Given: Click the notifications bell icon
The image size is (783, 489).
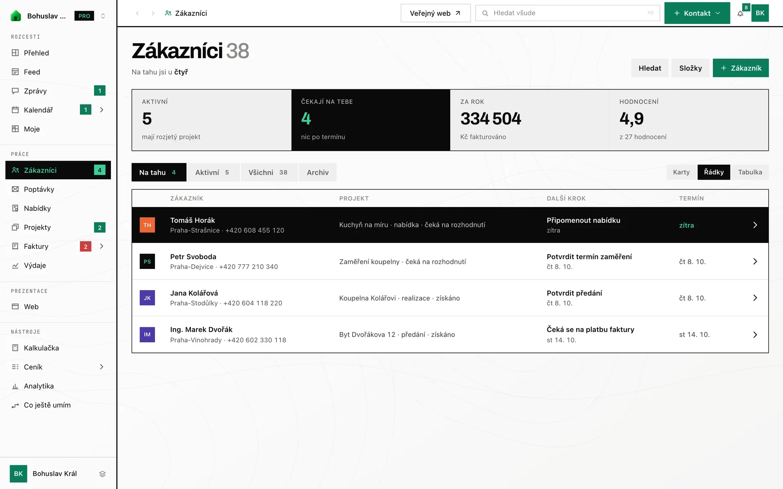Looking at the screenshot, I should coord(740,13).
